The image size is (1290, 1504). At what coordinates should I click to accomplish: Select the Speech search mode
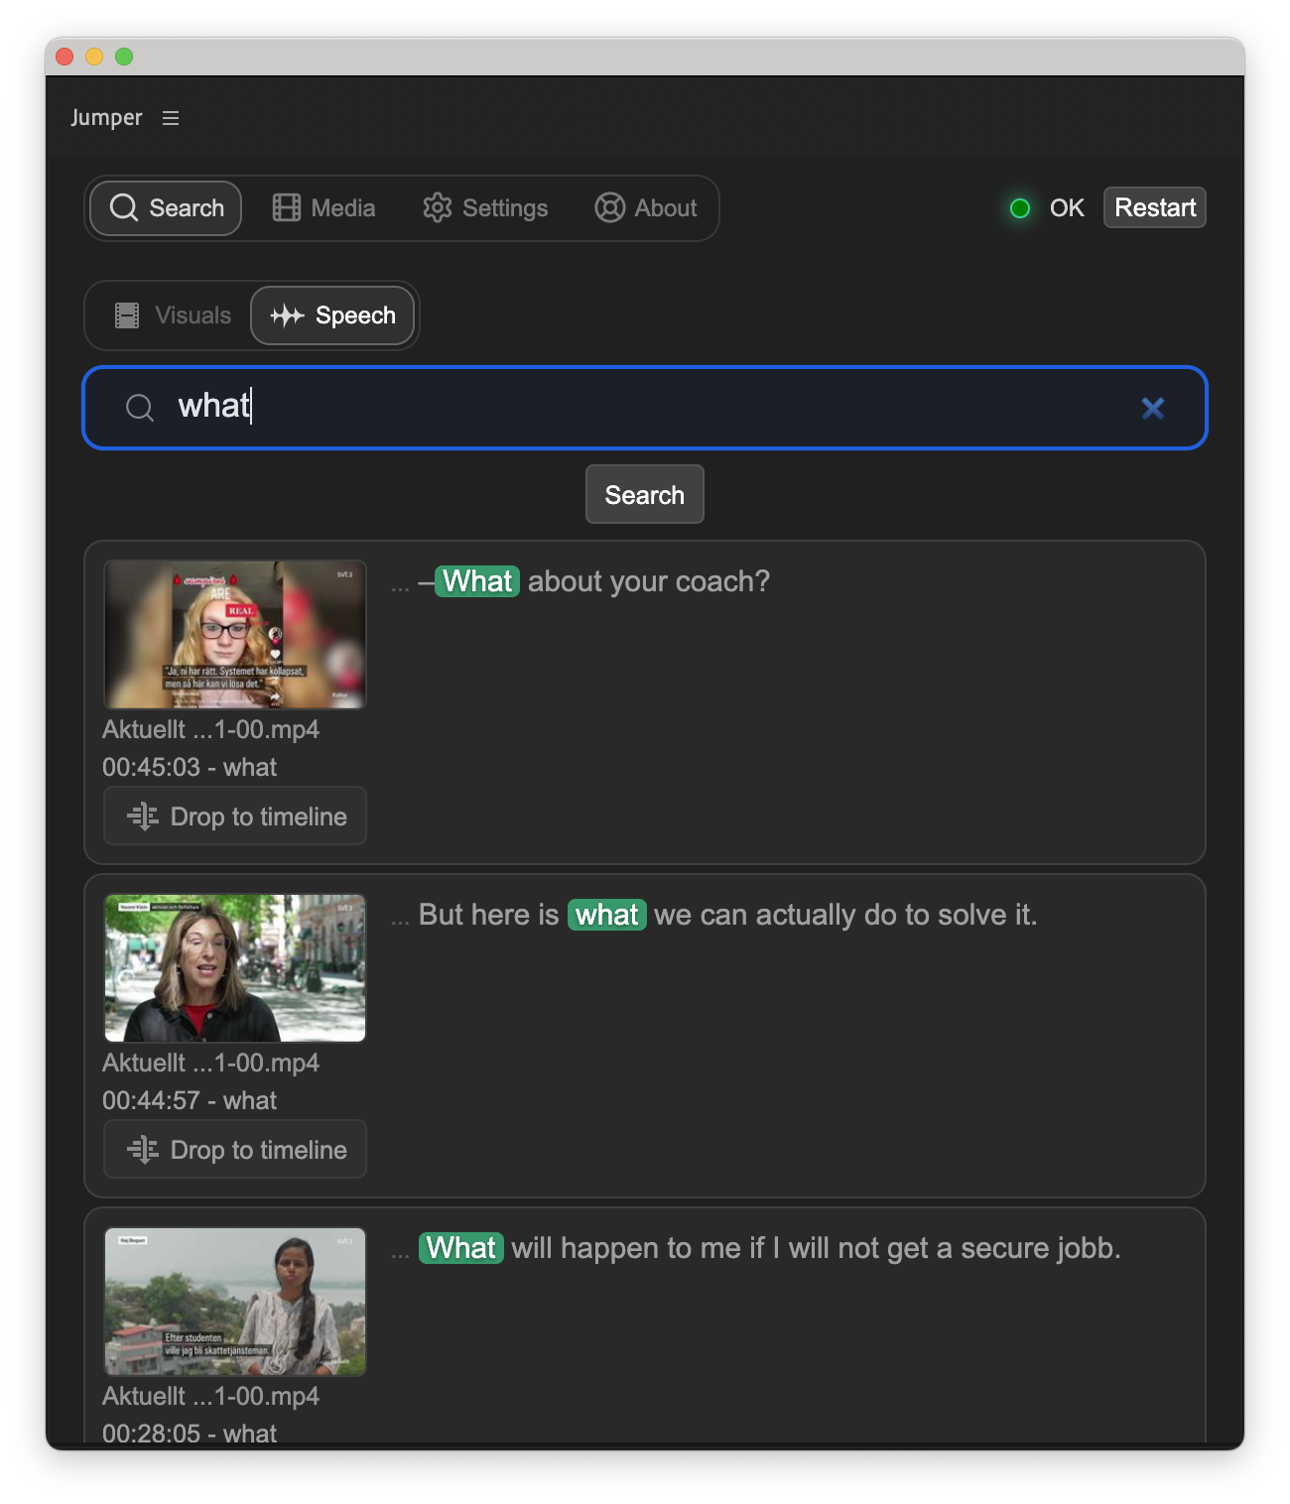(x=333, y=315)
